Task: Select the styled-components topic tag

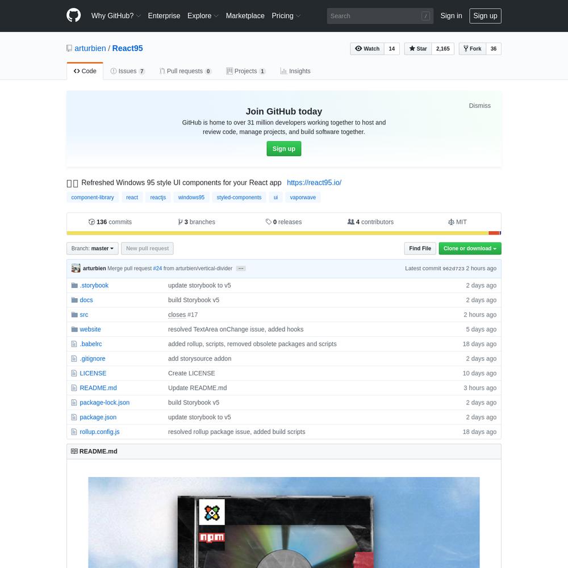Action: tap(239, 198)
